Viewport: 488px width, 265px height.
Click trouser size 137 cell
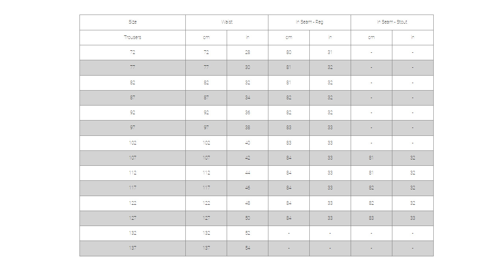pyautogui.click(x=133, y=248)
